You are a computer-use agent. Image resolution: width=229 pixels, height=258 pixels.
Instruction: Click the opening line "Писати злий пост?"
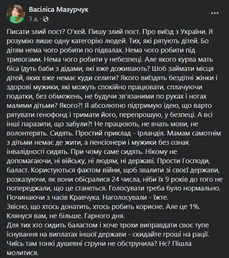point(30,32)
